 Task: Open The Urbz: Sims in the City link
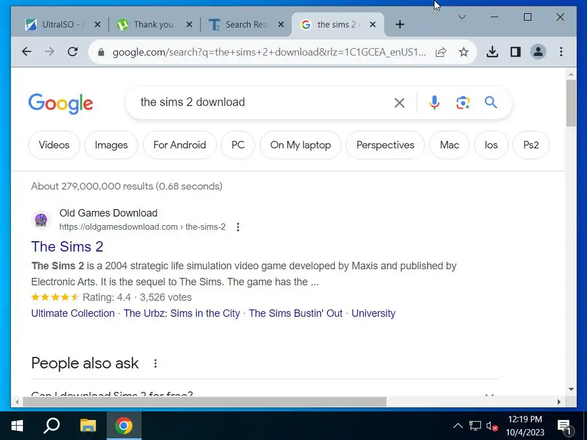point(182,313)
